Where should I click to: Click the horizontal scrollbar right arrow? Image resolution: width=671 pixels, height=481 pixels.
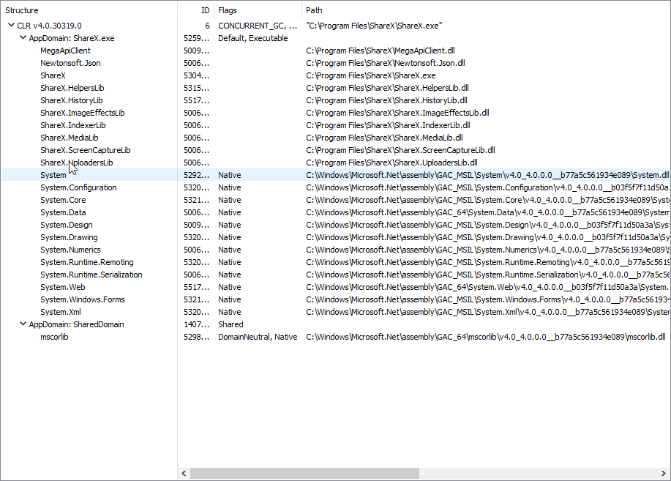(666, 474)
